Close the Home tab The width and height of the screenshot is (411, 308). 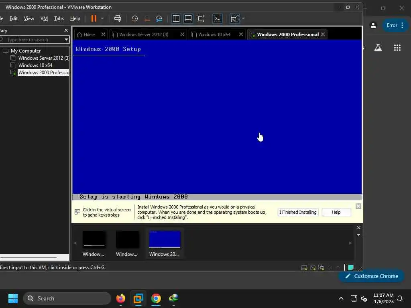click(103, 34)
